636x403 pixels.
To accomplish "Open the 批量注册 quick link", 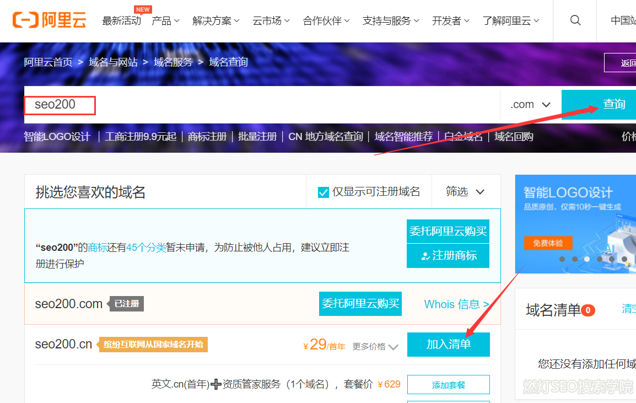I will (257, 137).
